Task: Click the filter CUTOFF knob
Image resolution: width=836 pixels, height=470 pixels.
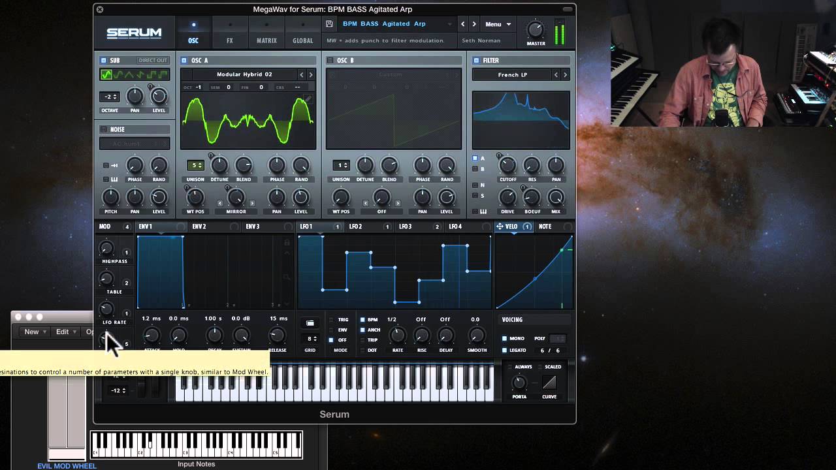Action: point(507,166)
